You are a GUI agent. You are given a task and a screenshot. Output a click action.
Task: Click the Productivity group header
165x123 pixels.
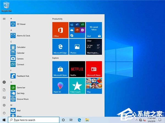tap(57, 19)
